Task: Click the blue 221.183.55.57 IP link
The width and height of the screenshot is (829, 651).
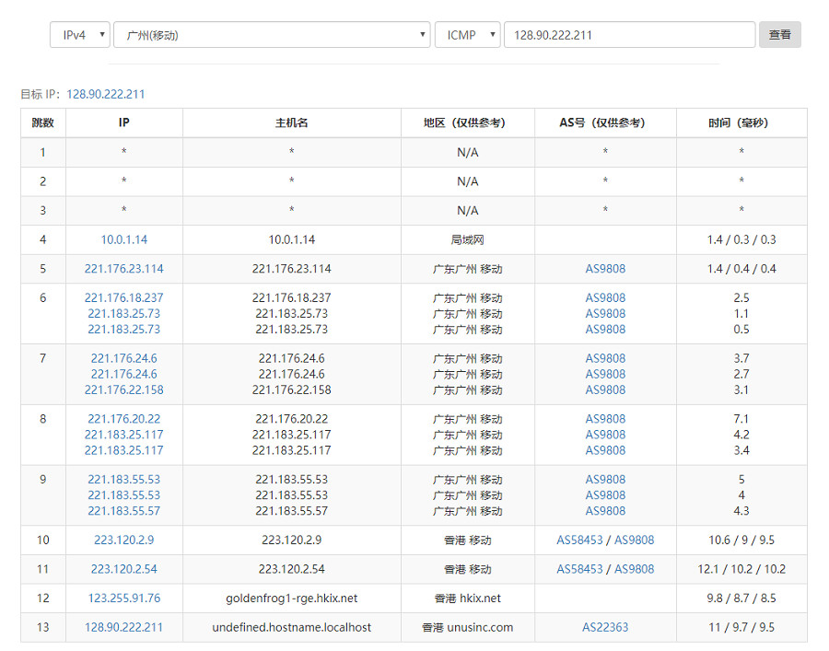Action: [x=124, y=511]
